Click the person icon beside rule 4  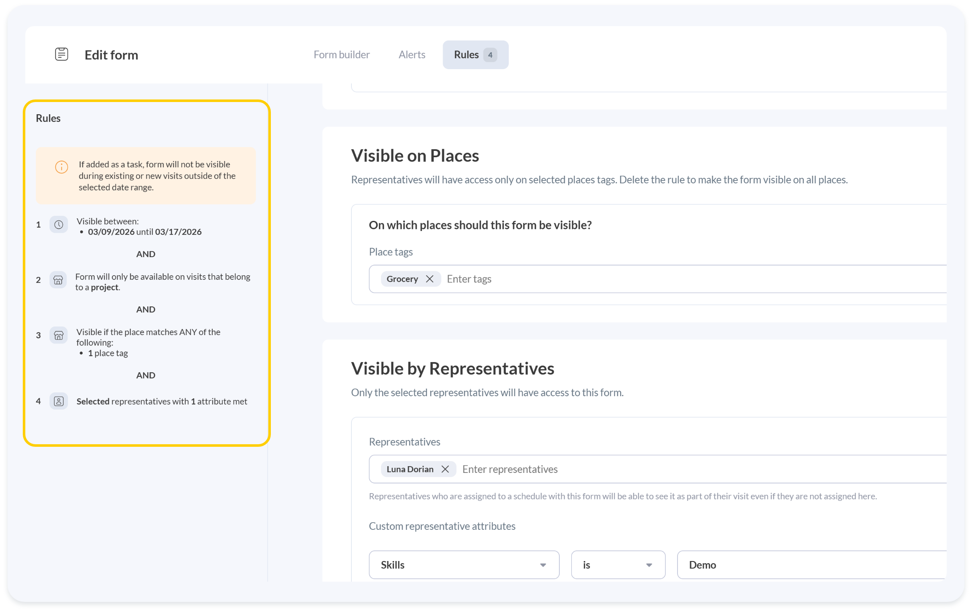click(x=59, y=401)
